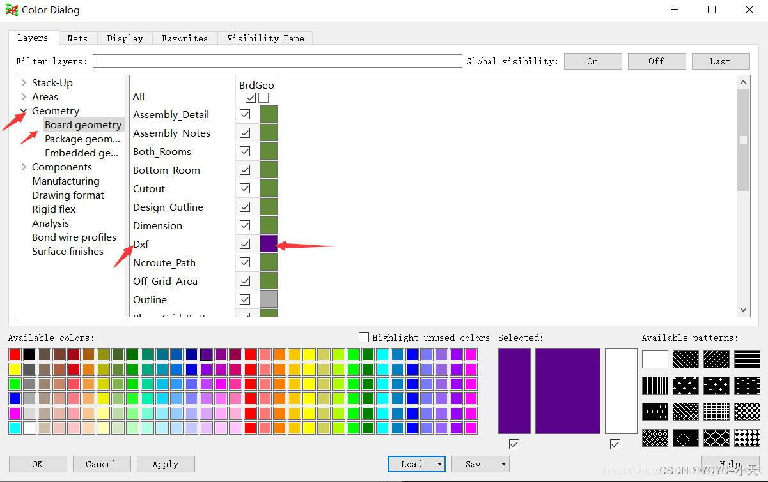Open the Visibility Pane tab
The image size is (768, 482).
click(x=265, y=38)
